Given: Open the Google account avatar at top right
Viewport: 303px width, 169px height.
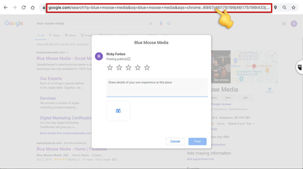Looking at the screenshot, I should click(294, 24).
